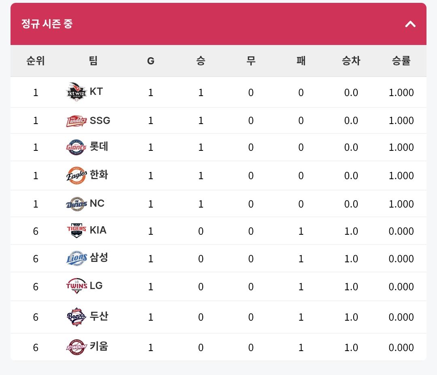
Task: Click the SSG Landers team logo
Action: 76,121
